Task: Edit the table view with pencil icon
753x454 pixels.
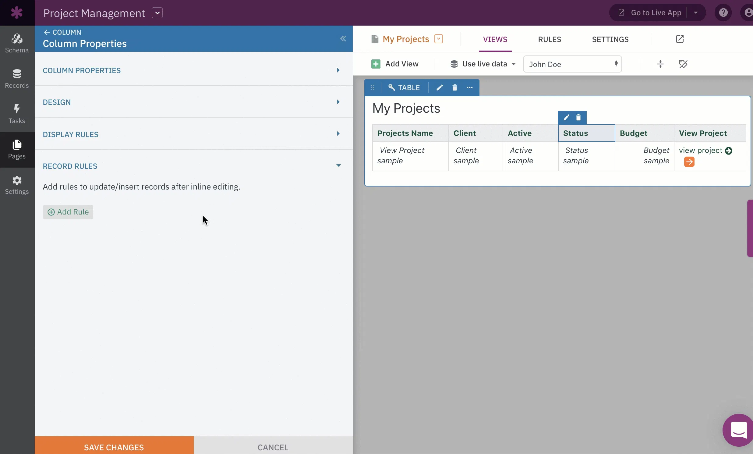Action: (440, 88)
